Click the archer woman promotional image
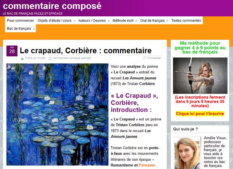Image resolution: width=233 pixels, height=169 pixels. pyautogui.click(x=200, y=75)
